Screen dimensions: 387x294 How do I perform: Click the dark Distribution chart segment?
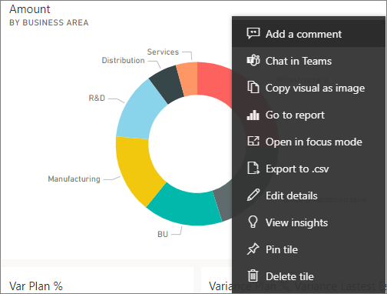coord(167,83)
